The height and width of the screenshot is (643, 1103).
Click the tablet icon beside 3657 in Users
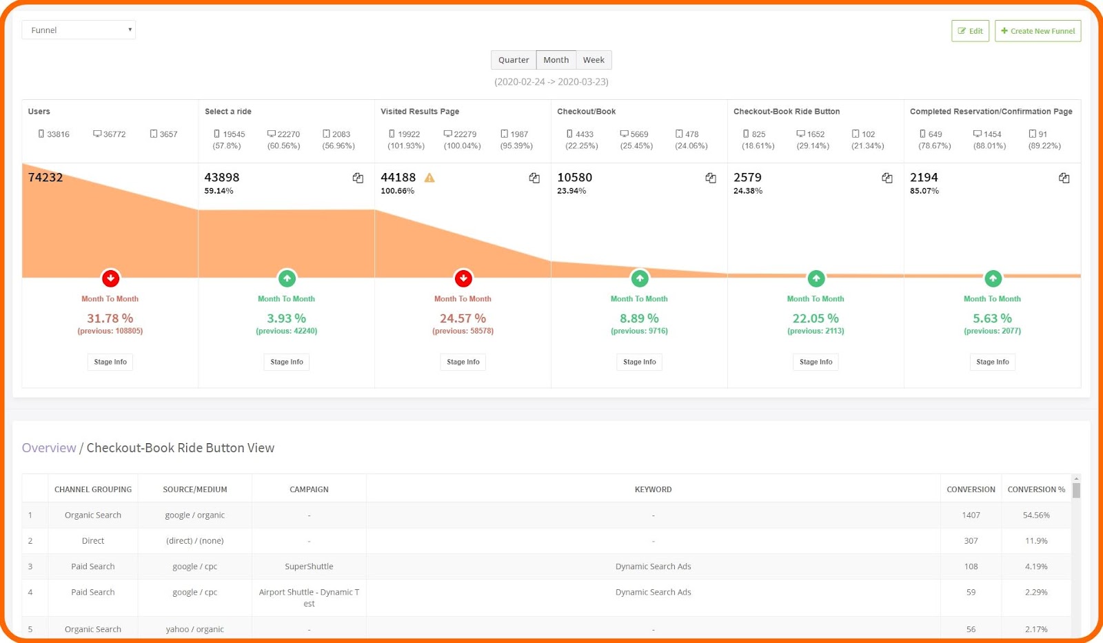[154, 134]
